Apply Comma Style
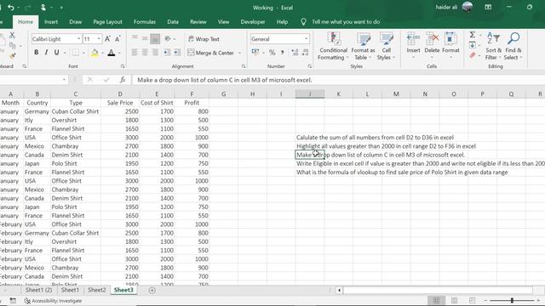Image resolution: width=545 pixels, height=306 pixels. coord(283,53)
